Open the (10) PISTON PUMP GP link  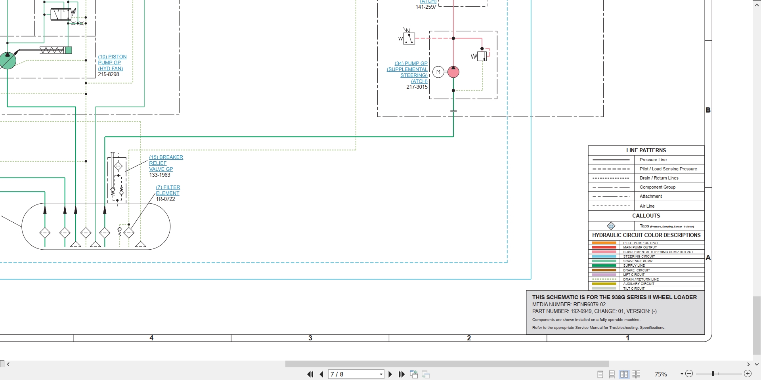(x=112, y=63)
